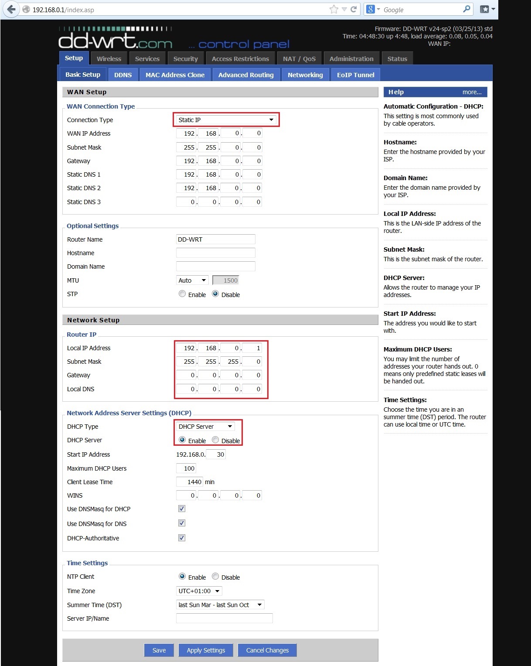Click the Start IP Address last octet field

pos(216,454)
